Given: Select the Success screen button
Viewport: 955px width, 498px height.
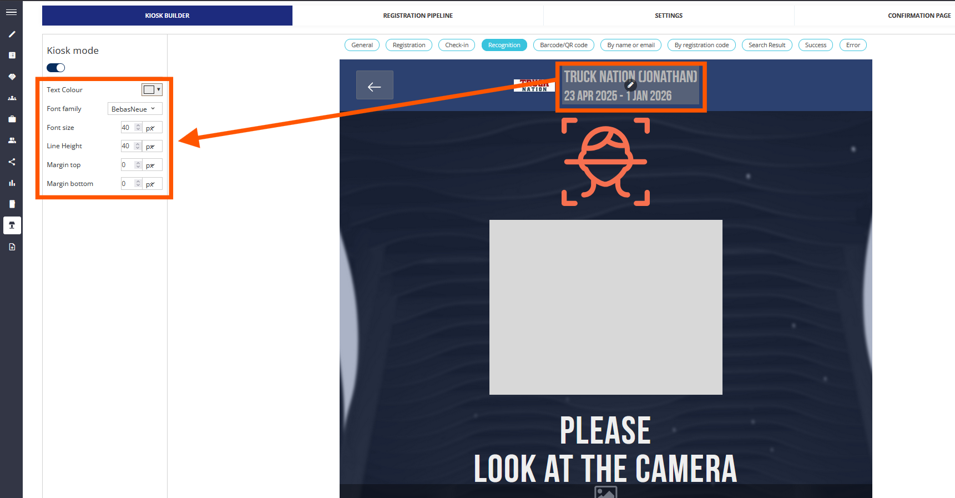Looking at the screenshot, I should tap(815, 45).
